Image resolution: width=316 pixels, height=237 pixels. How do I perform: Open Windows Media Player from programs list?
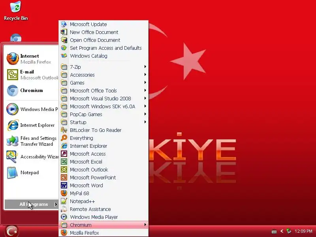click(x=103, y=217)
